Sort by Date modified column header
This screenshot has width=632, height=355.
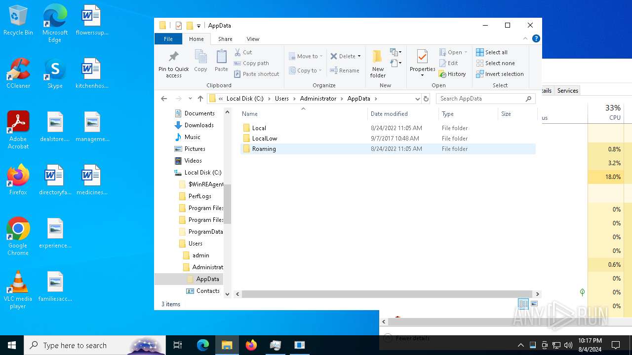tap(402, 114)
